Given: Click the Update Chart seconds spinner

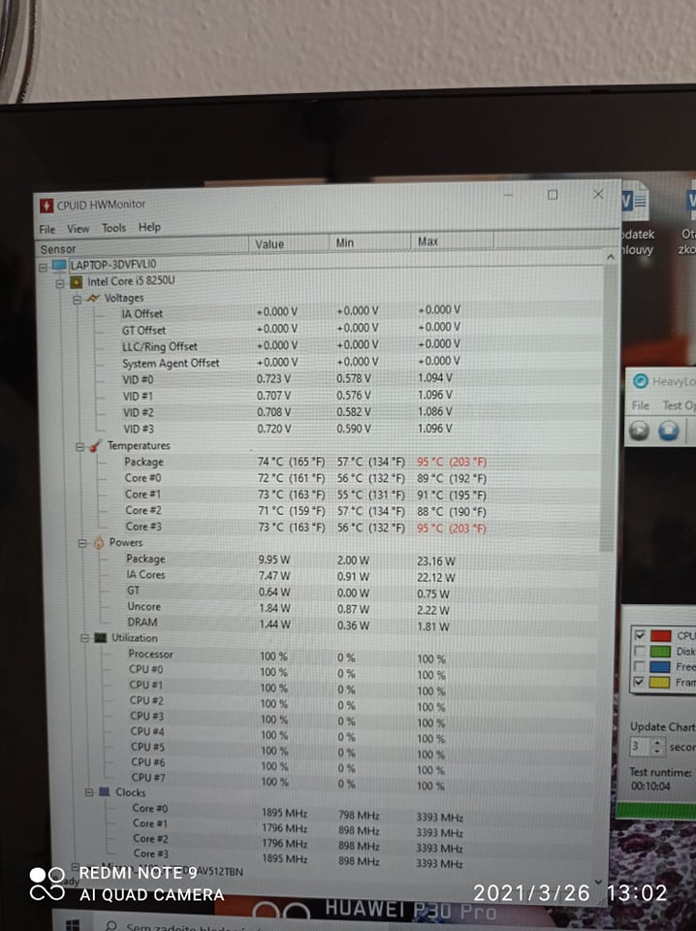Looking at the screenshot, I should point(658,748).
